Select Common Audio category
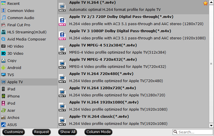Viewport: 214px width, 136px height. click(x=29, y=18)
